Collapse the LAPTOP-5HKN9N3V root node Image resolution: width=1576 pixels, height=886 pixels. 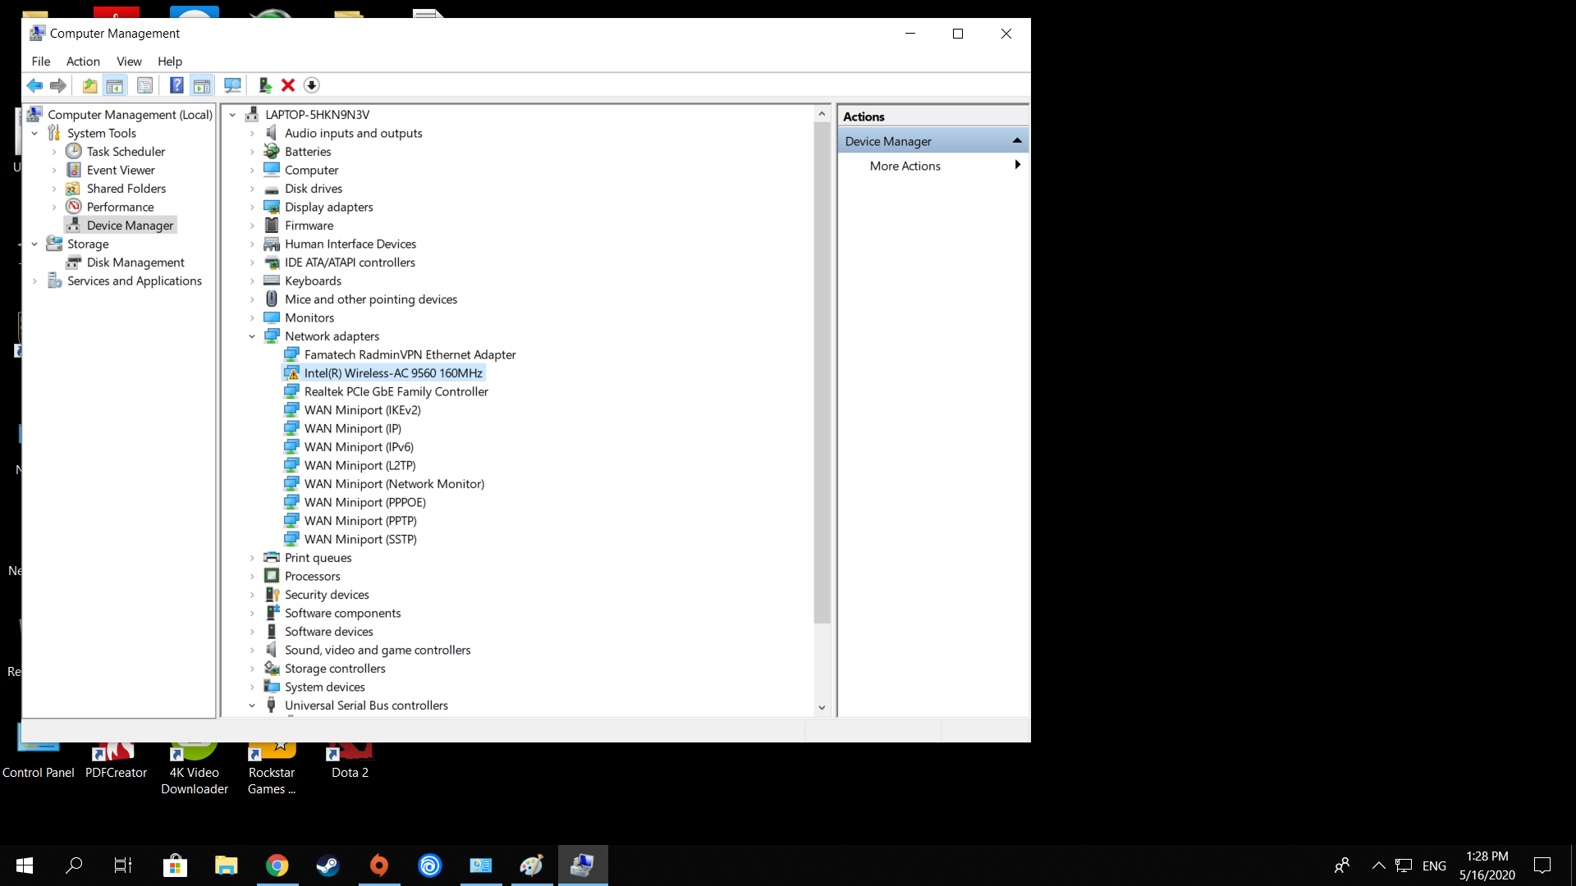[x=233, y=115]
